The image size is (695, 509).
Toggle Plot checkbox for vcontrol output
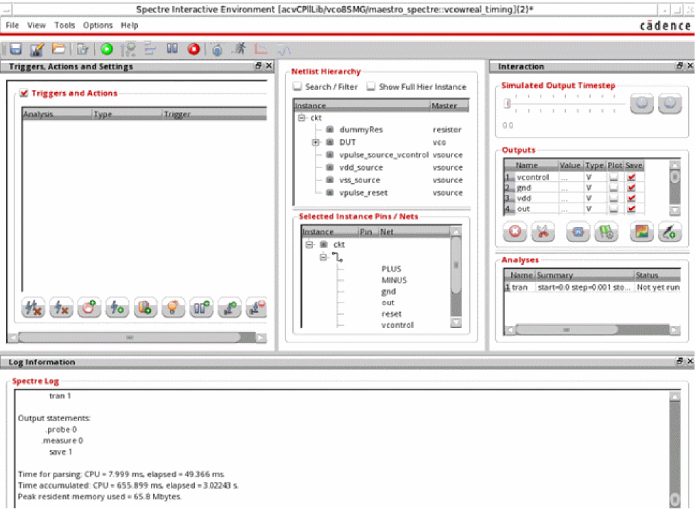coord(614,177)
